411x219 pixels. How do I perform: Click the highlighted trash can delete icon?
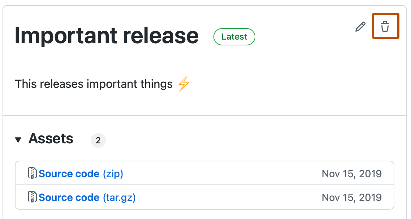(385, 26)
